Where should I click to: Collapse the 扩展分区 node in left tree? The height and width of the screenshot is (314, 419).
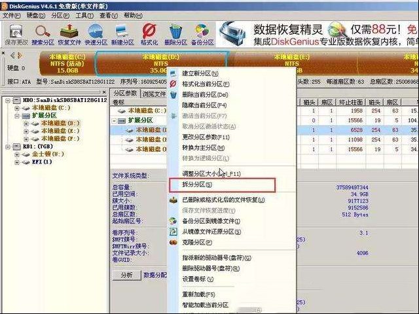(17, 116)
